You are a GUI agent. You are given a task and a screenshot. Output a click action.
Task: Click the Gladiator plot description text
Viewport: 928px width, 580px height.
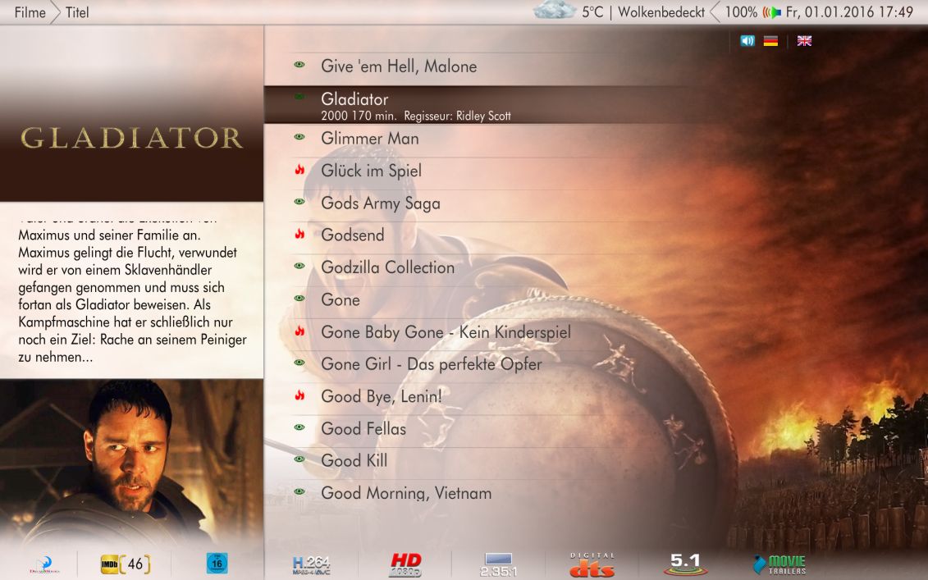click(x=133, y=290)
